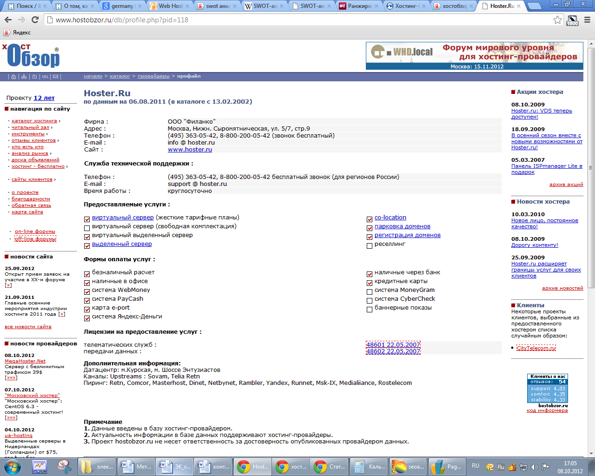The image size is (595, 476).
Task: Switch to the Ранжирование browser tab
Action: click(359, 6)
